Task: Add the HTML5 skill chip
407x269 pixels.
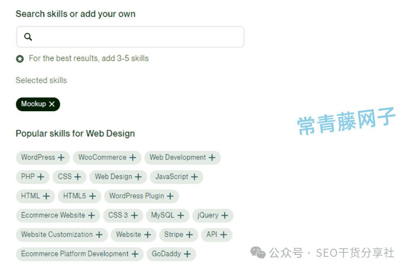Action: 79,196
